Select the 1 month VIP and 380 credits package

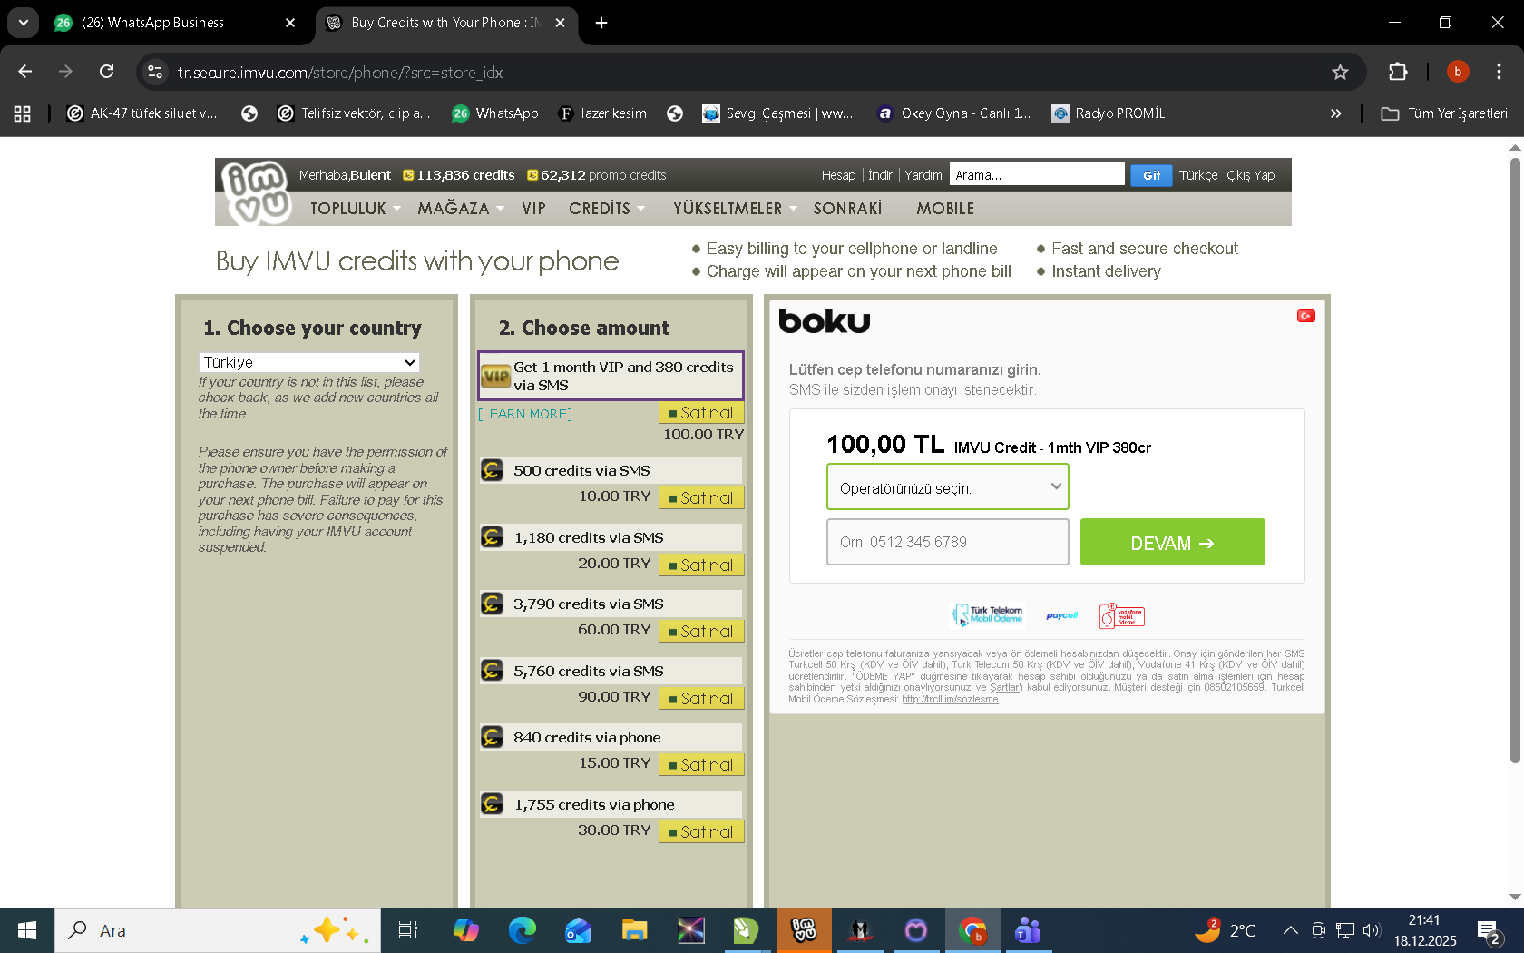[611, 376]
